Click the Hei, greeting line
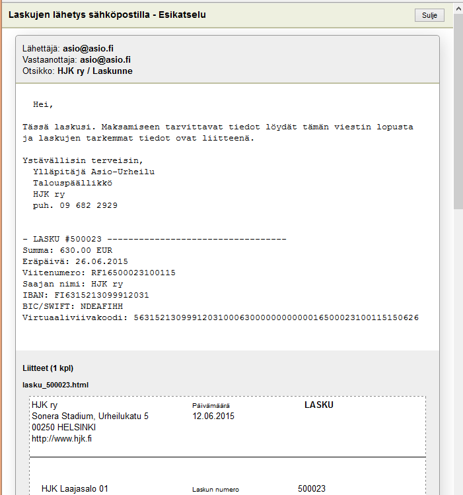This screenshot has height=495, width=463. (x=43, y=104)
